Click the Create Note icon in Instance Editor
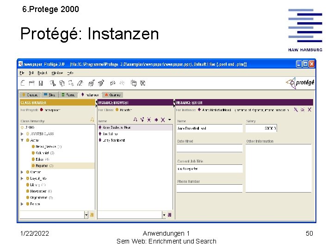333x250 pixels. 296,110
